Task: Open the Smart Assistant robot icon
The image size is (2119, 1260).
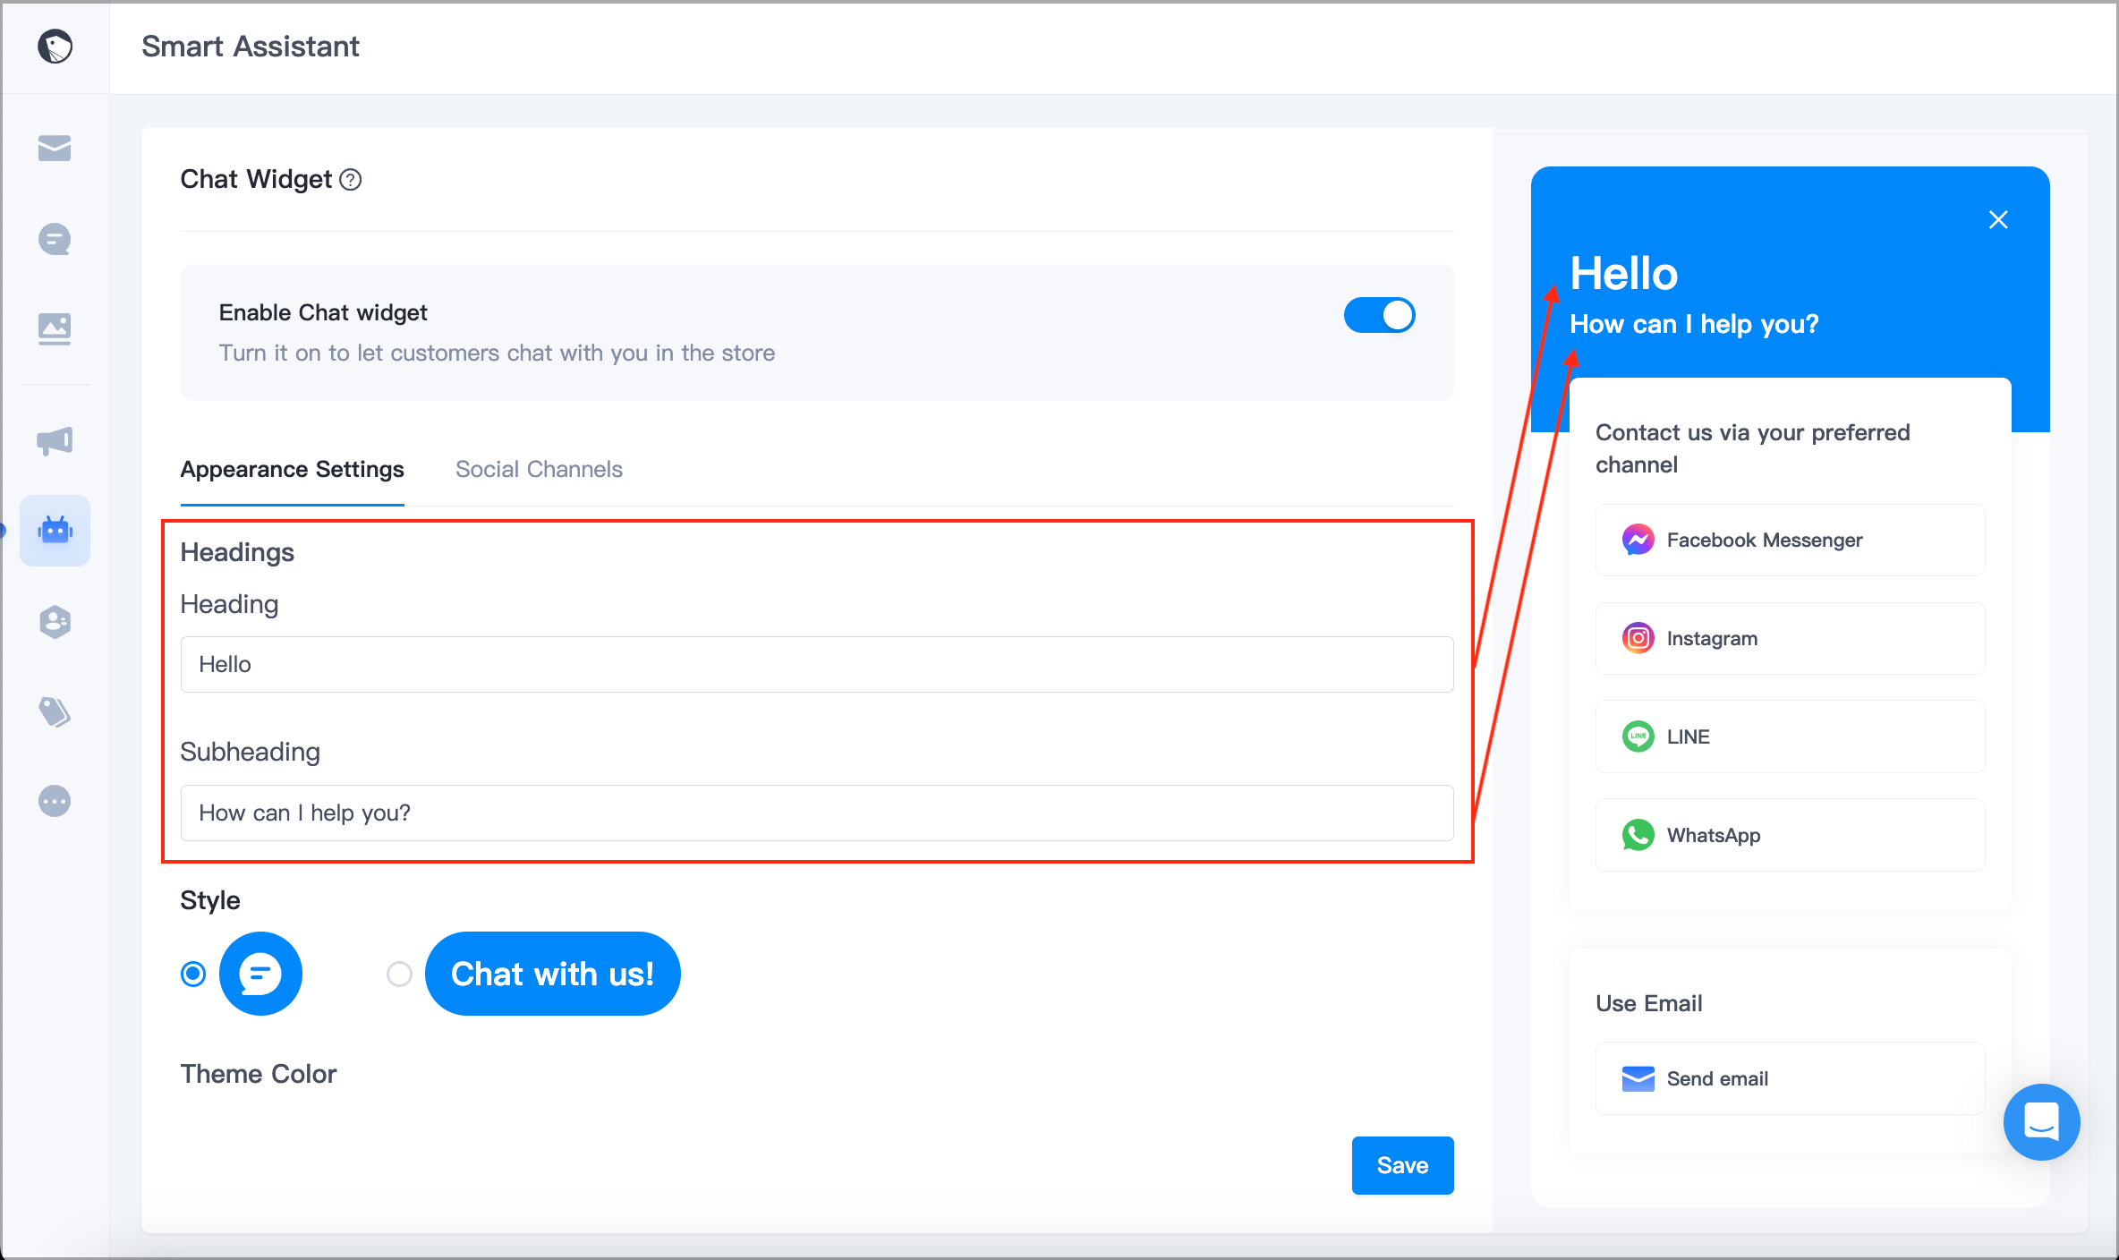Action: pyautogui.click(x=55, y=530)
